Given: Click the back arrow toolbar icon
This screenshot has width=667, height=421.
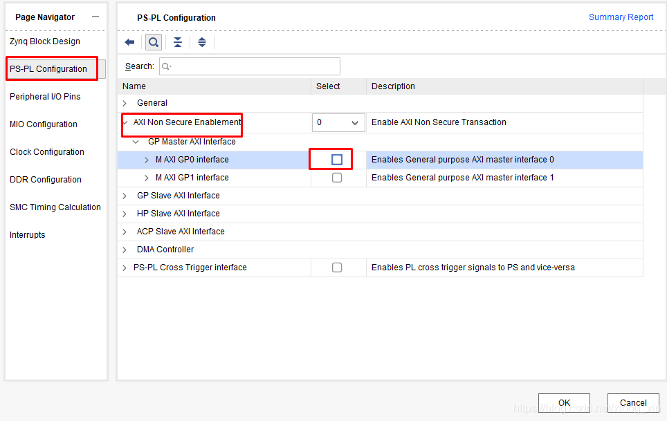Looking at the screenshot, I should [129, 42].
